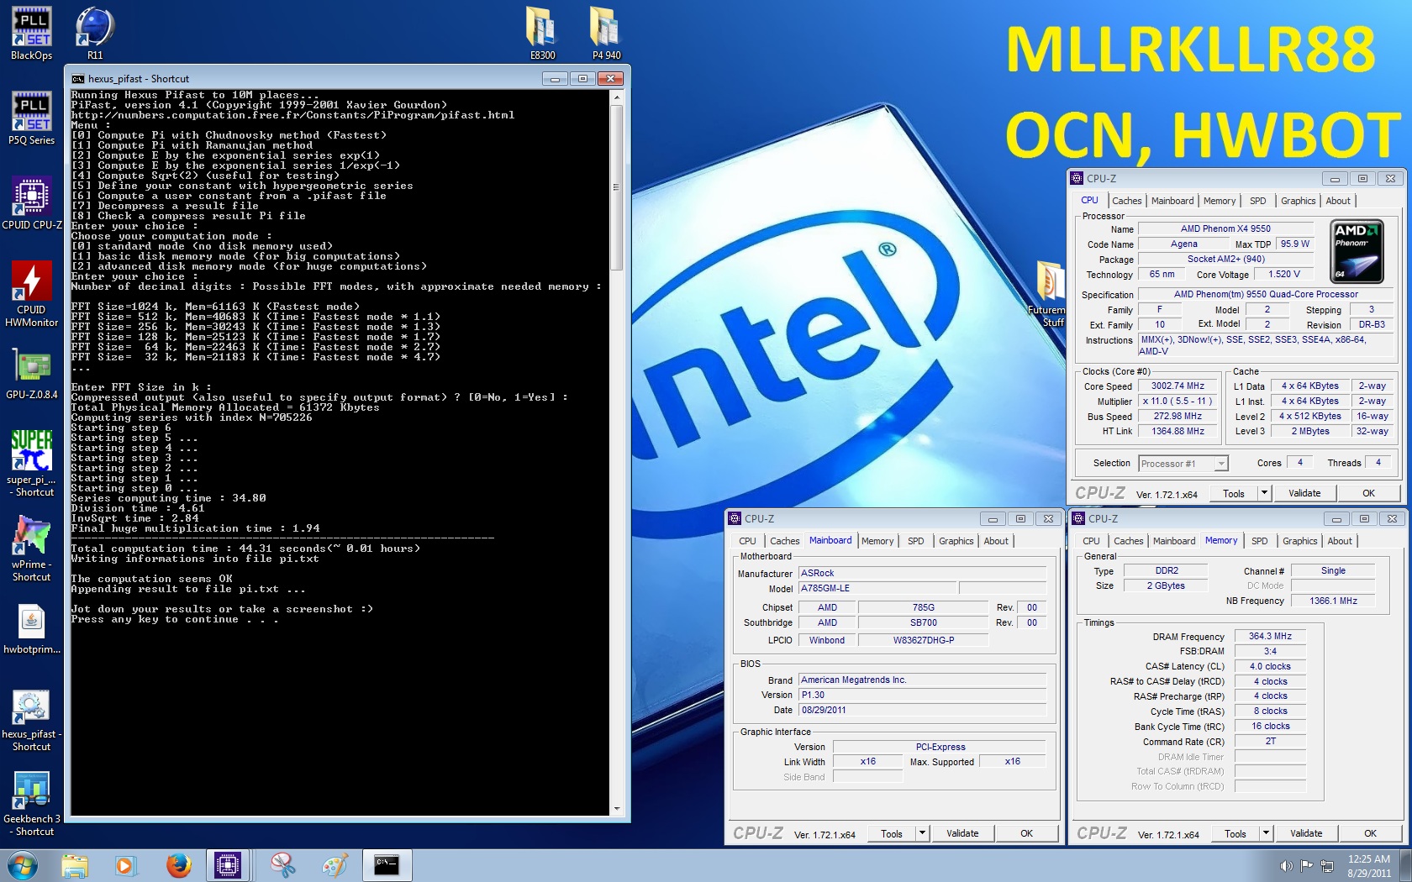Viewport: 1412px width, 882px height.
Task: Select Mainboard tab in top CPU-Z window
Action: pos(1172,201)
